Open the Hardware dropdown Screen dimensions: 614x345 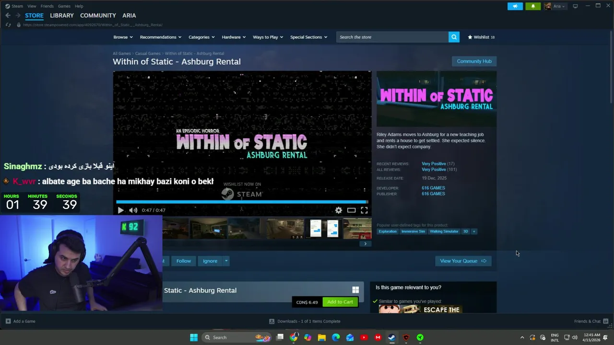pyautogui.click(x=234, y=37)
